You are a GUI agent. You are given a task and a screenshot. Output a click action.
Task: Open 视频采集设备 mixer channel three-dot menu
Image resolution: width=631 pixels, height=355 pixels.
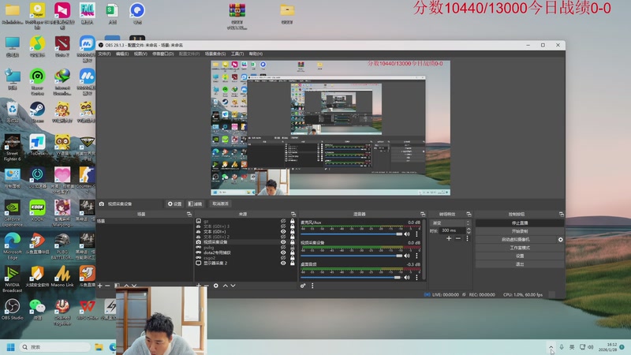[x=416, y=256]
